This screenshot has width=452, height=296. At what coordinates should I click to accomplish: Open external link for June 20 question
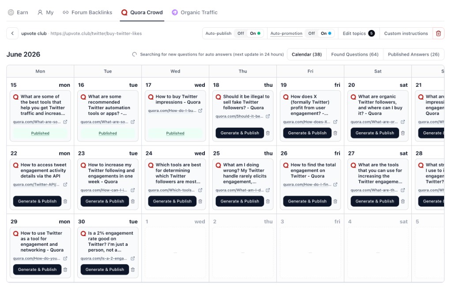click(x=403, y=122)
